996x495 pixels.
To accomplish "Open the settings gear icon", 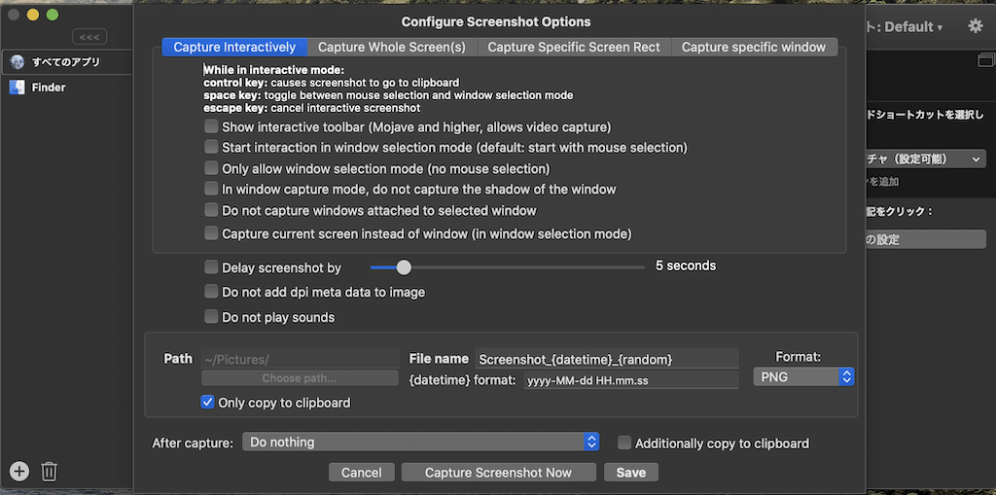I will [975, 27].
